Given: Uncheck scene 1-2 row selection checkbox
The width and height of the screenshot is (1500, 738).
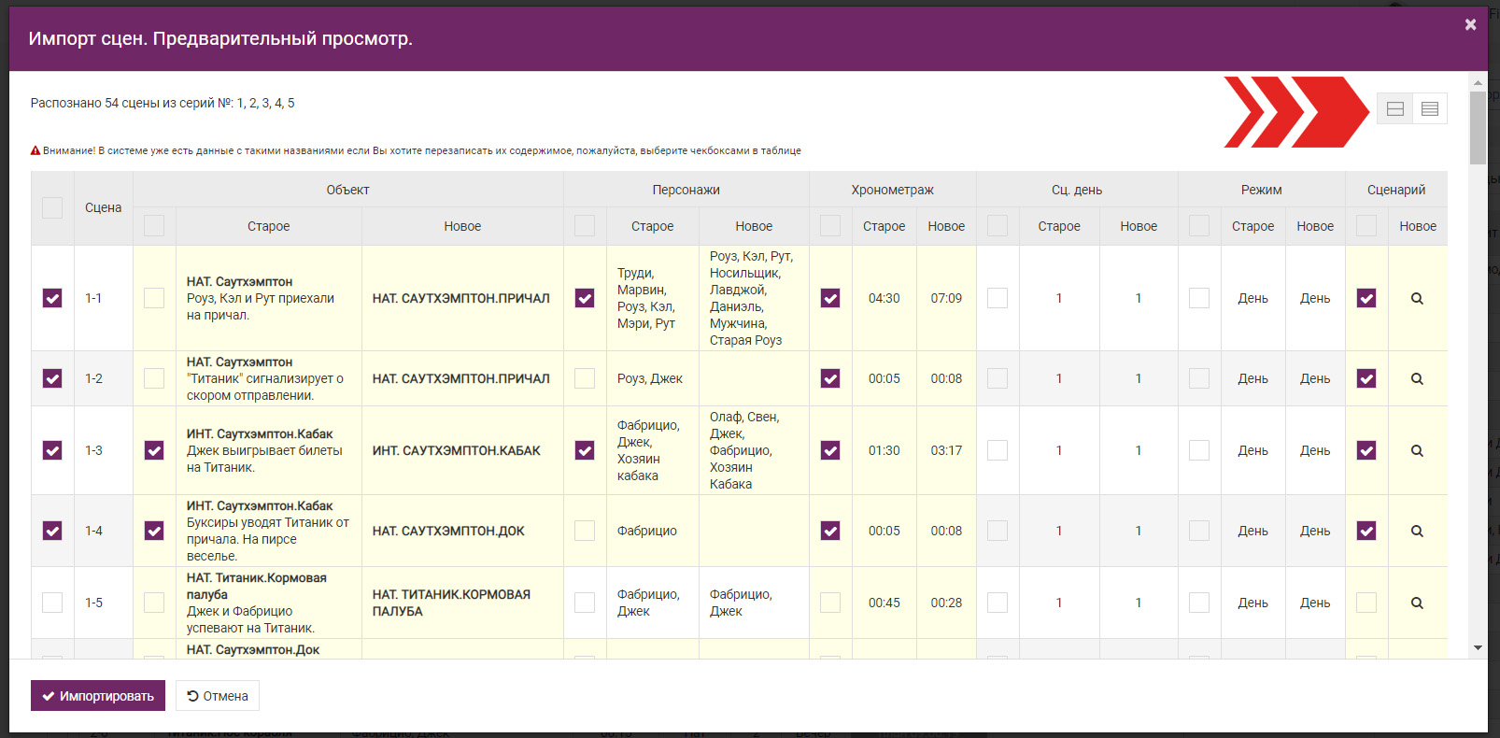Looking at the screenshot, I should pos(52,378).
